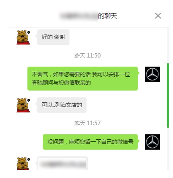The width and height of the screenshot is (173, 178).
Task: Click bear avatar beside '好的 谢谢' message
Action: [x=23, y=37]
